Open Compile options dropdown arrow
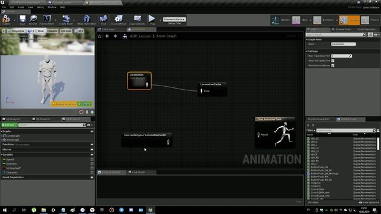The height and width of the screenshot is (214, 381). coord(14,20)
